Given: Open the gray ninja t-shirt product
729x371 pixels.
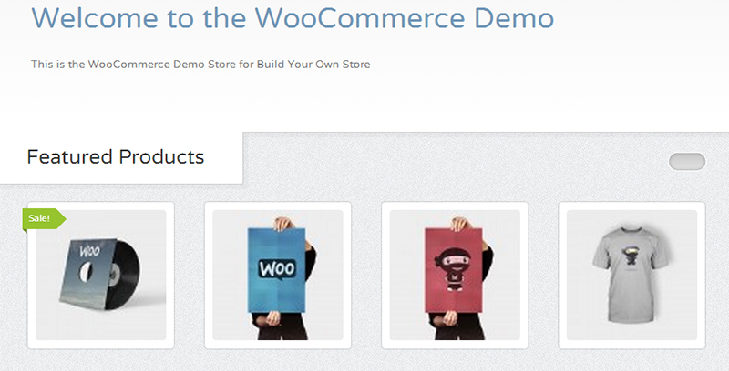Looking at the screenshot, I should pyautogui.click(x=631, y=275).
